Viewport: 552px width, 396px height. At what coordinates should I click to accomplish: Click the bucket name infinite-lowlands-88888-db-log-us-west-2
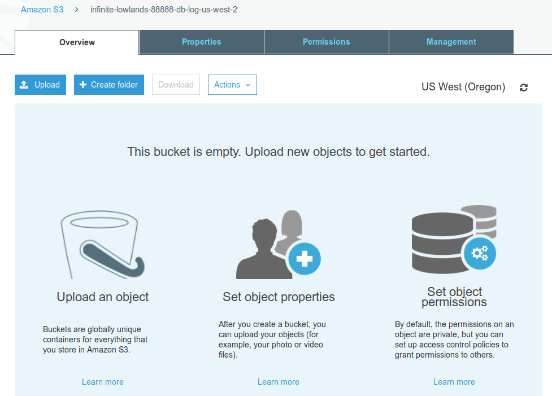[x=164, y=10]
